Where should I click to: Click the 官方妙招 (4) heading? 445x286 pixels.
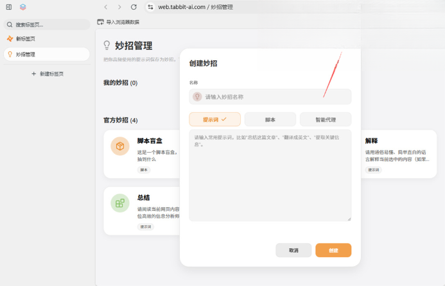[120, 120]
